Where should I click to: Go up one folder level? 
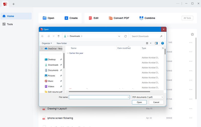pos(59,36)
